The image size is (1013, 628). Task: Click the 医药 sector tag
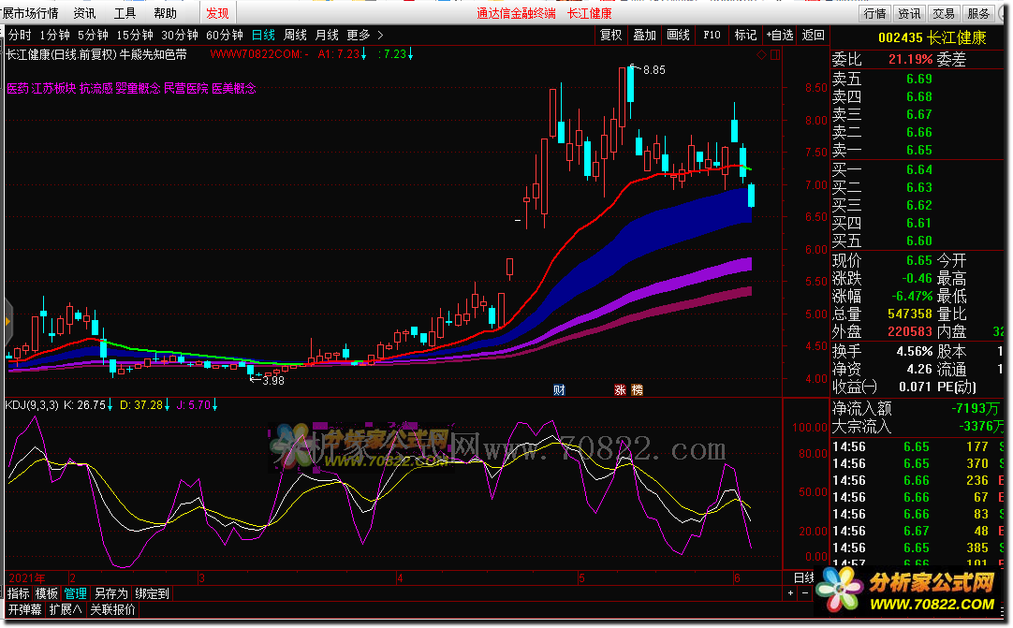(x=18, y=89)
